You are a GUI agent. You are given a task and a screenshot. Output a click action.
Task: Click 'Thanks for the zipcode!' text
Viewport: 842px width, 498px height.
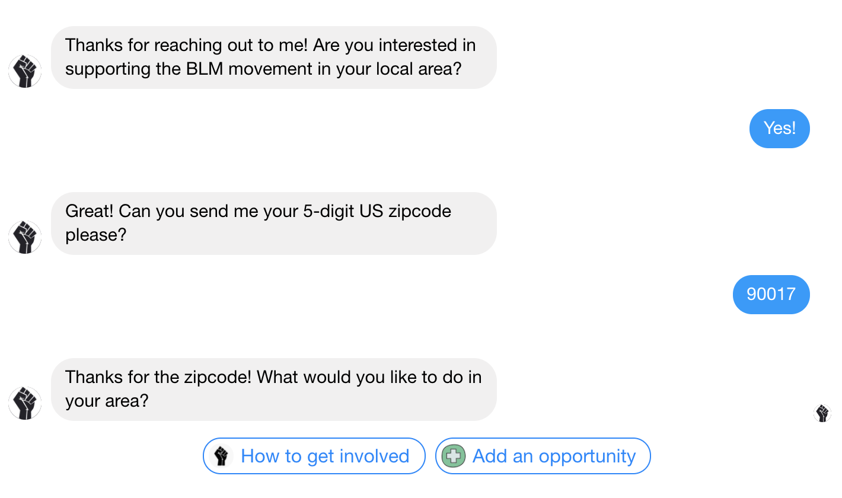point(159,377)
